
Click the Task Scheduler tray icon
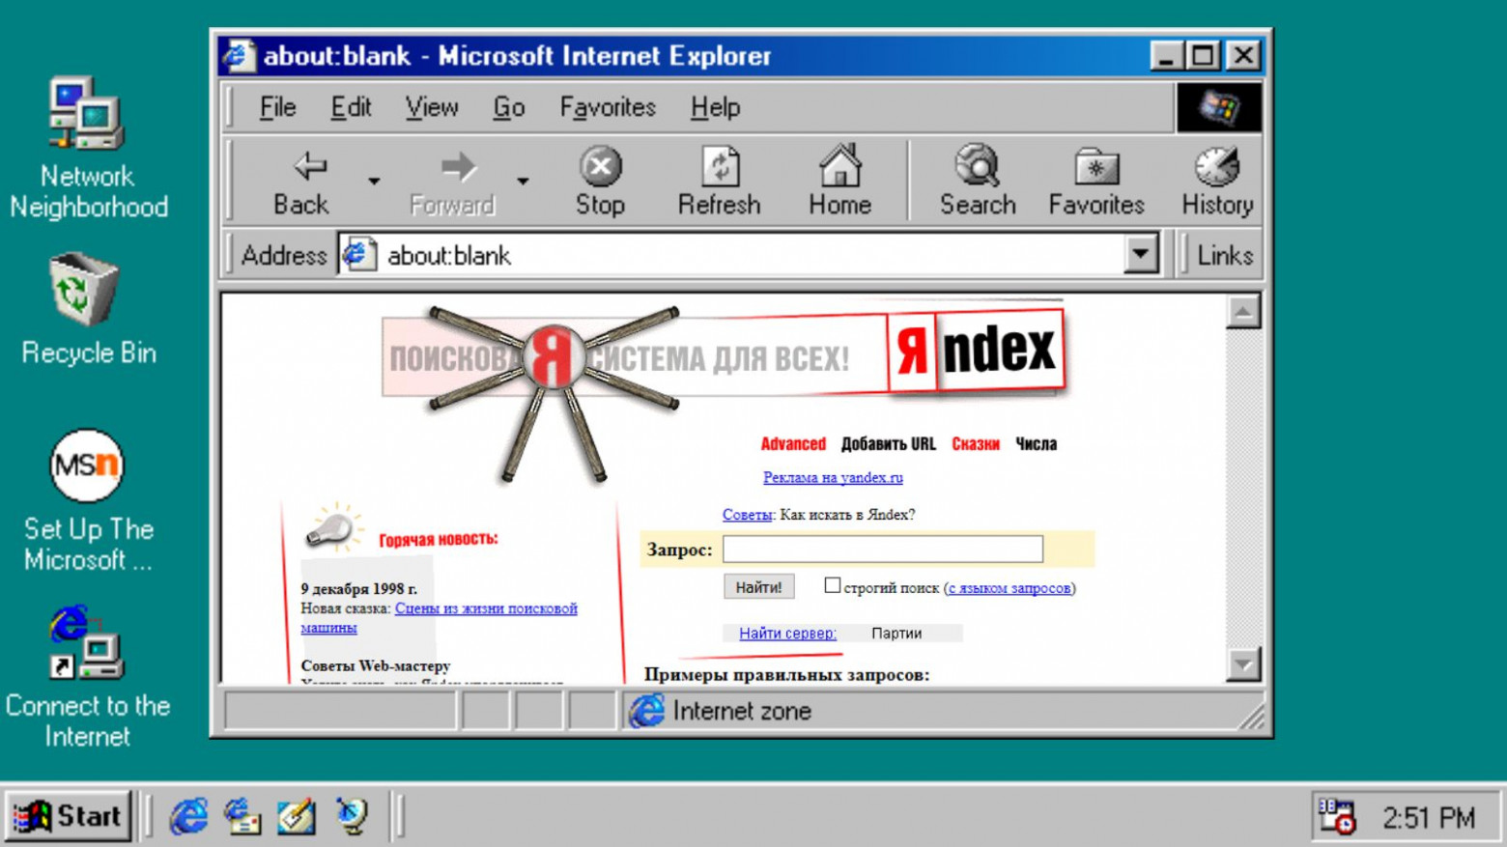point(1339,817)
